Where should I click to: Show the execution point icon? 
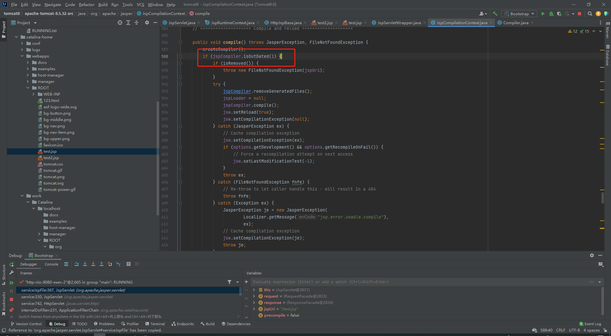66,264
